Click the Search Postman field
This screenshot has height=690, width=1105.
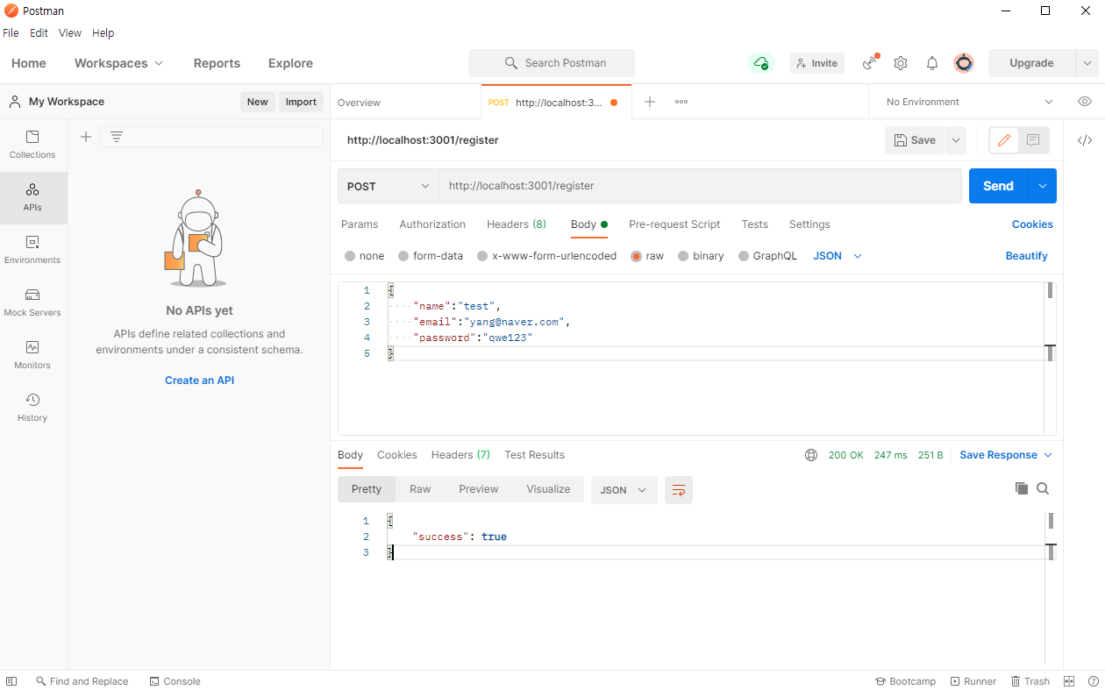tap(552, 63)
